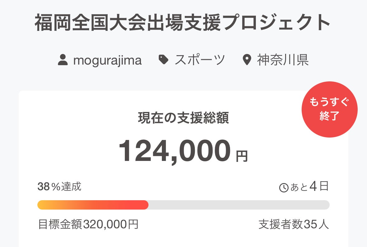This screenshot has height=247, width=367.
Task: Open the 神奈川県 location link
Action: (x=283, y=60)
